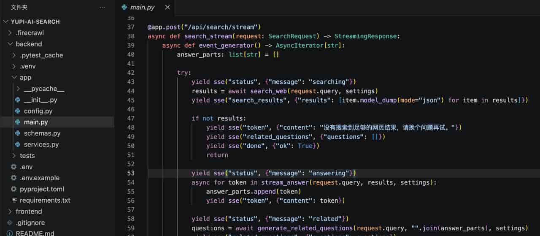
Task: Click the search_stream function name
Action: coord(208,36)
